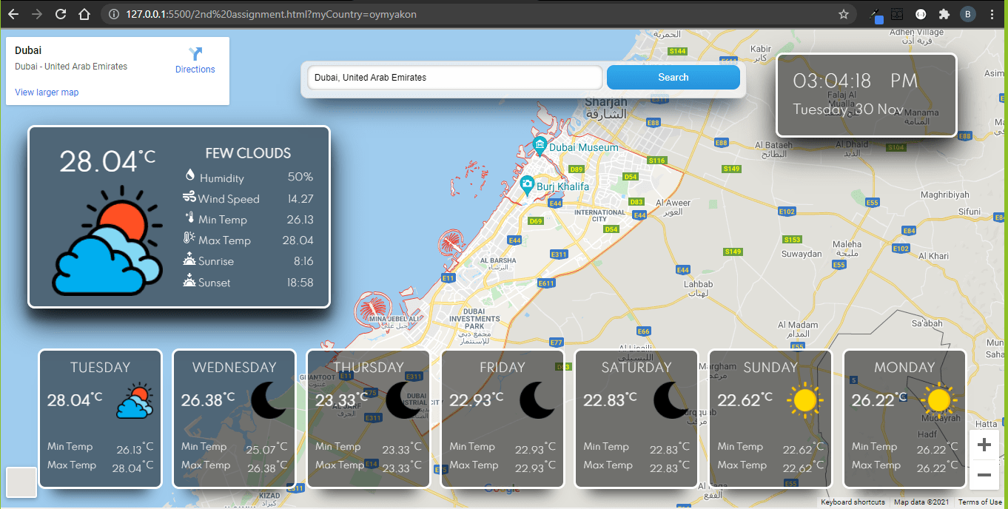Open the View larger map link

point(47,92)
